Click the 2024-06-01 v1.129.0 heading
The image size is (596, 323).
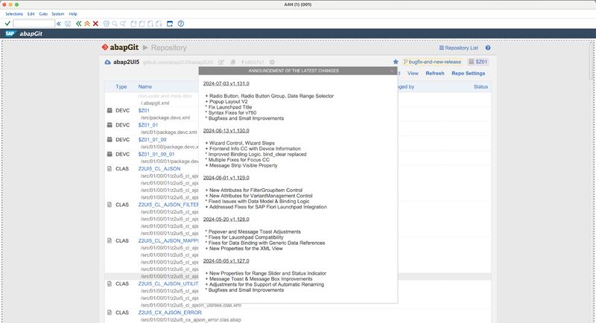point(226,178)
